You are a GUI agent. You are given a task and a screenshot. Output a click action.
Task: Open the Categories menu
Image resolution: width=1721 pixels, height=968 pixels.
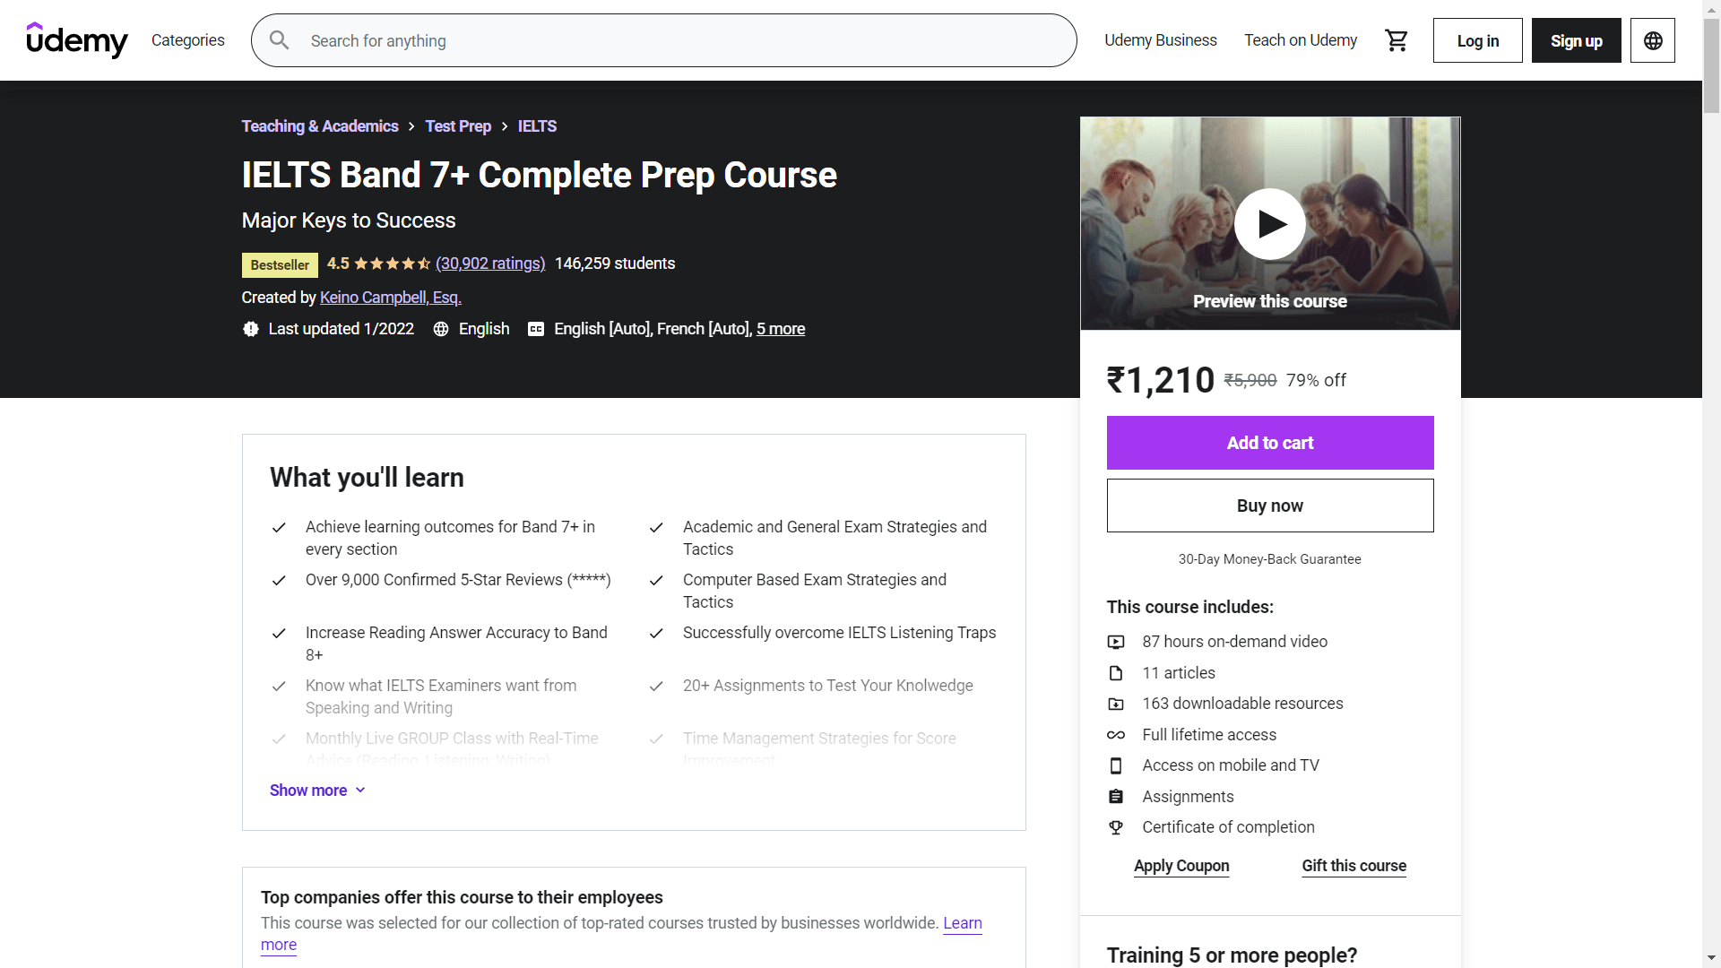pyautogui.click(x=188, y=40)
